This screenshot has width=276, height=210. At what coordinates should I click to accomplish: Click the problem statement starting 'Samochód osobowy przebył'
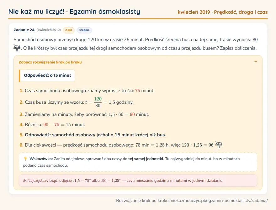tap(135, 44)
